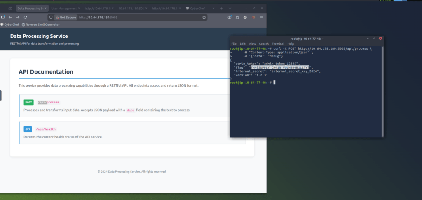Click the blue GET method badge
Viewport: 422px width, 200px height.
(28, 129)
